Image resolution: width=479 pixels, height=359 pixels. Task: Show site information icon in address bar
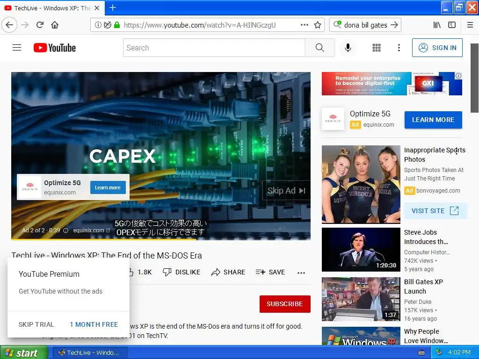98,25
